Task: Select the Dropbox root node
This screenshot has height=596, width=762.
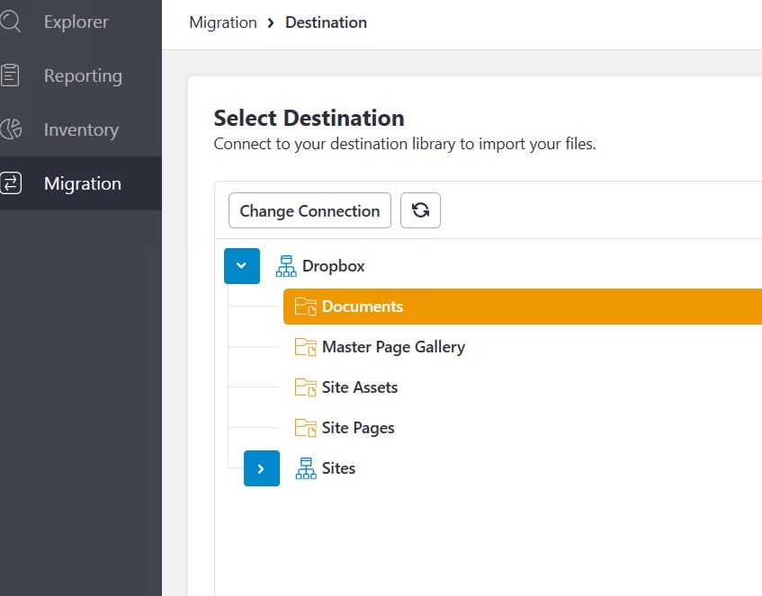Action: click(x=334, y=266)
